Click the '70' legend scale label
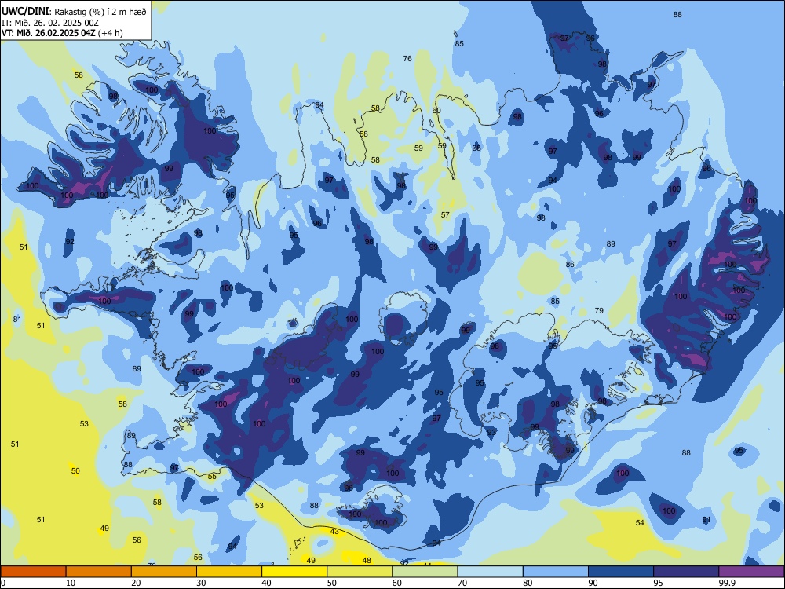The height and width of the screenshot is (589, 785). click(462, 583)
